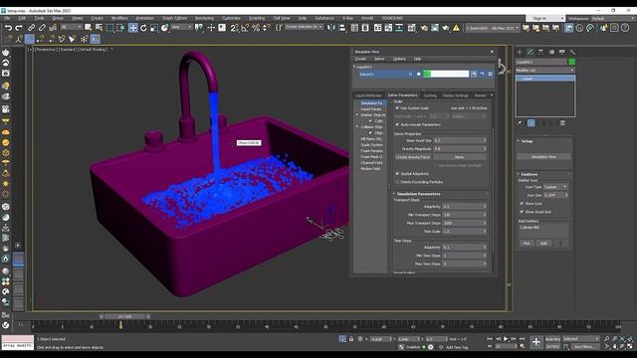Click the Base Voxel Size input field
The image size is (637, 358).
(x=460, y=140)
